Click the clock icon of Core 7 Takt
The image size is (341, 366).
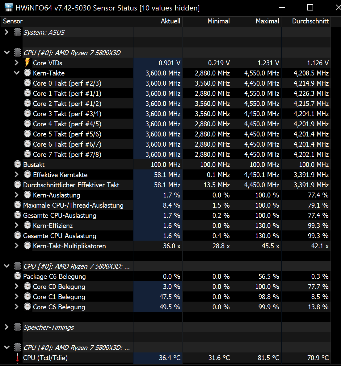27,154
